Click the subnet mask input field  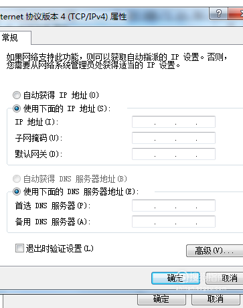173,138
